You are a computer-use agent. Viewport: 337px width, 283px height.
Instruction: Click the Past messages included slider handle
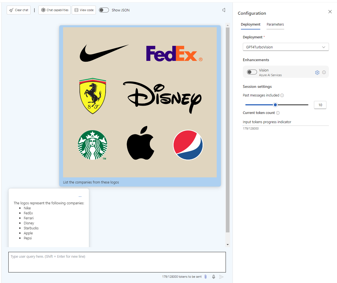click(275, 105)
